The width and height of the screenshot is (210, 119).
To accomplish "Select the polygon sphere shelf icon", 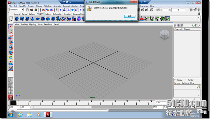I will pos(17,19).
